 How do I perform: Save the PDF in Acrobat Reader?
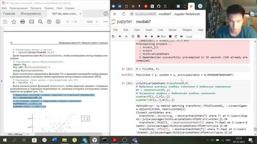[5, 22]
